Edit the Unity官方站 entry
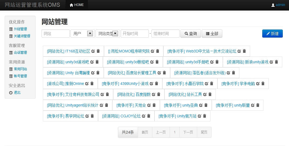 (x=199, y=116)
